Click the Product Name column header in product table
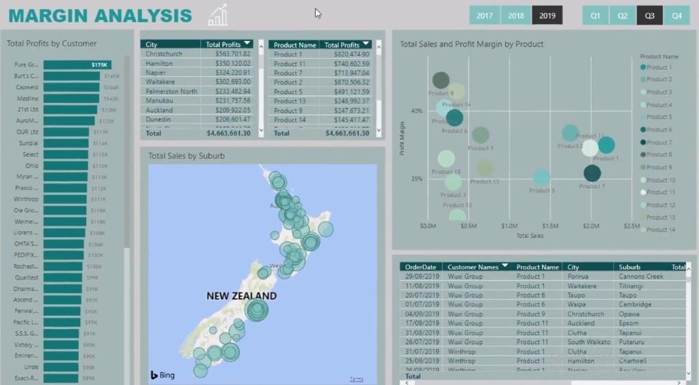Image resolution: width=699 pixels, height=385 pixels. coord(295,45)
